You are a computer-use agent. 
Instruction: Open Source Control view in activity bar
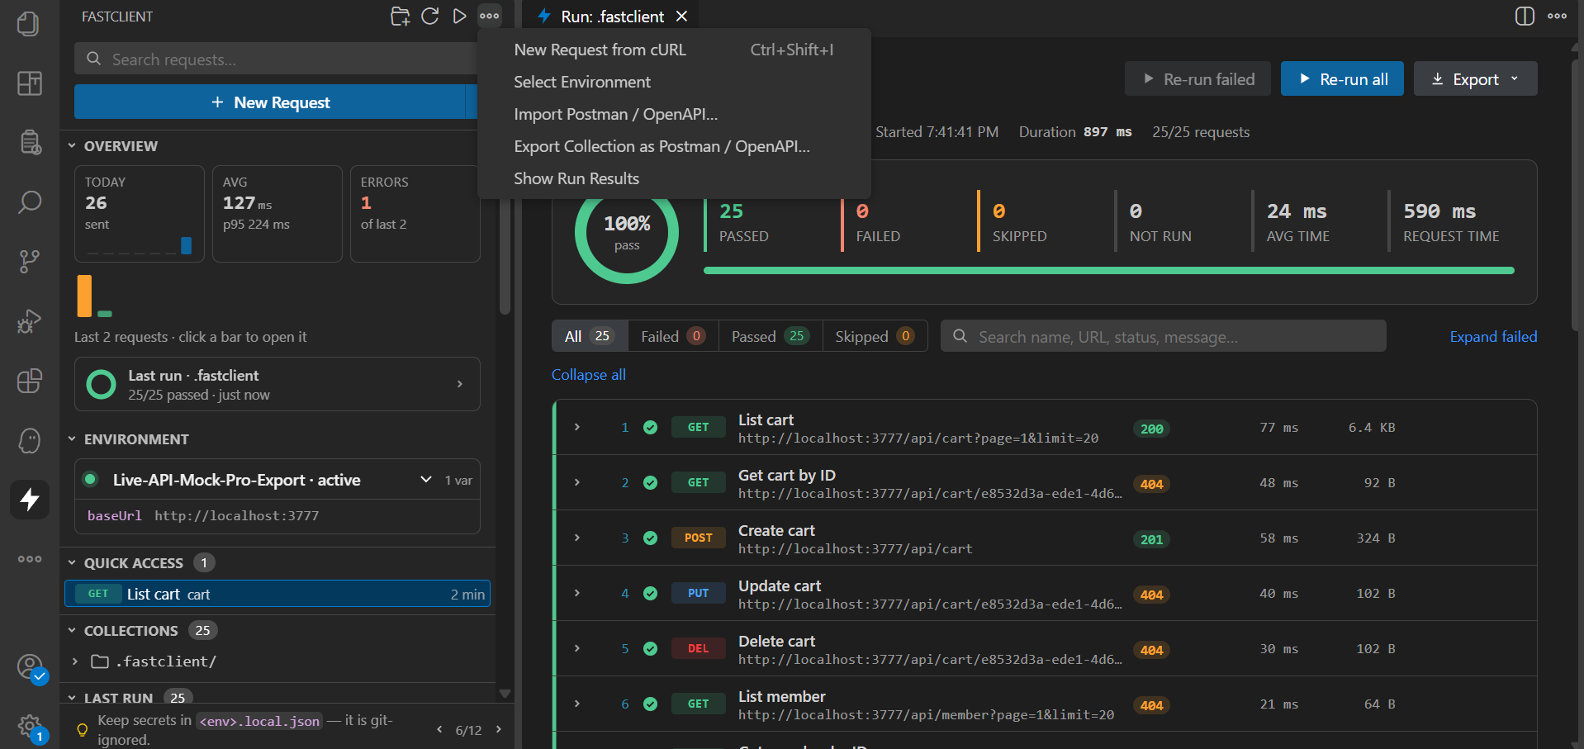coord(29,261)
